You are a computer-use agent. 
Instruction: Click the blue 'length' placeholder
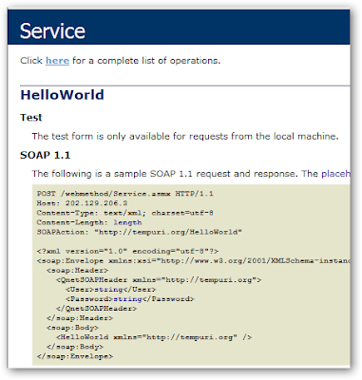[x=127, y=222]
